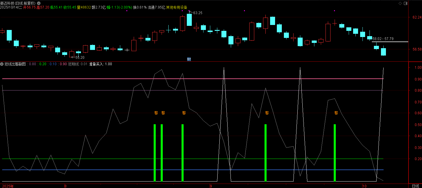Click the 56.58 price axis label
This screenshot has width=422, height=188.
[417, 49]
